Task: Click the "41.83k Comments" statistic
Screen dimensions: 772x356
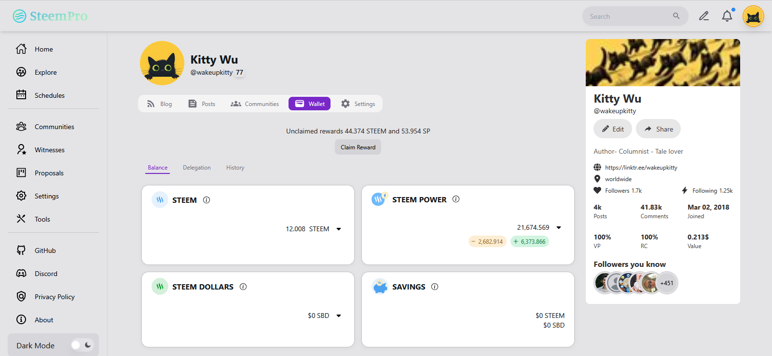Action: click(654, 211)
